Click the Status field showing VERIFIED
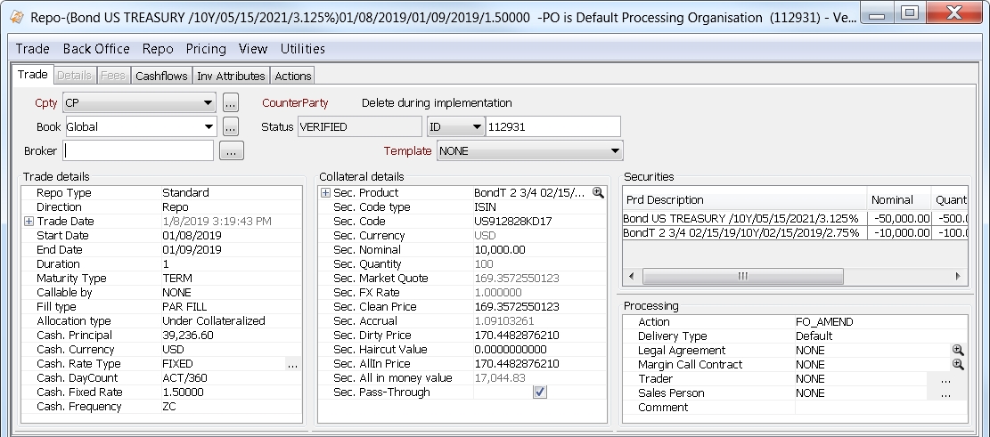The width and height of the screenshot is (990, 437). pos(359,126)
